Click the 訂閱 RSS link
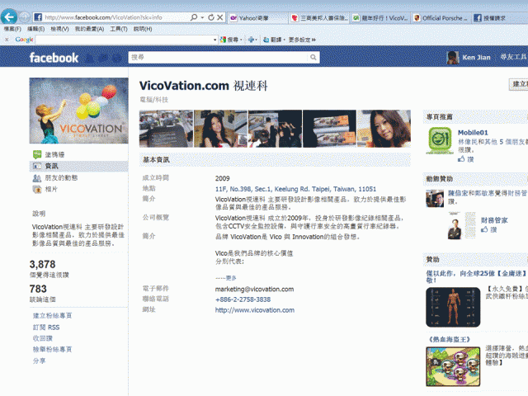The height and width of the screenshot is (396, 528). pyautogui.click(x=46, y=328)
